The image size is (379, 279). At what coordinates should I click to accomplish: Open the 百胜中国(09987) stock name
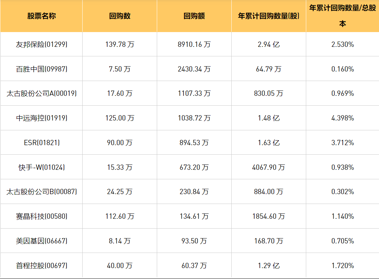click(41, 69)
